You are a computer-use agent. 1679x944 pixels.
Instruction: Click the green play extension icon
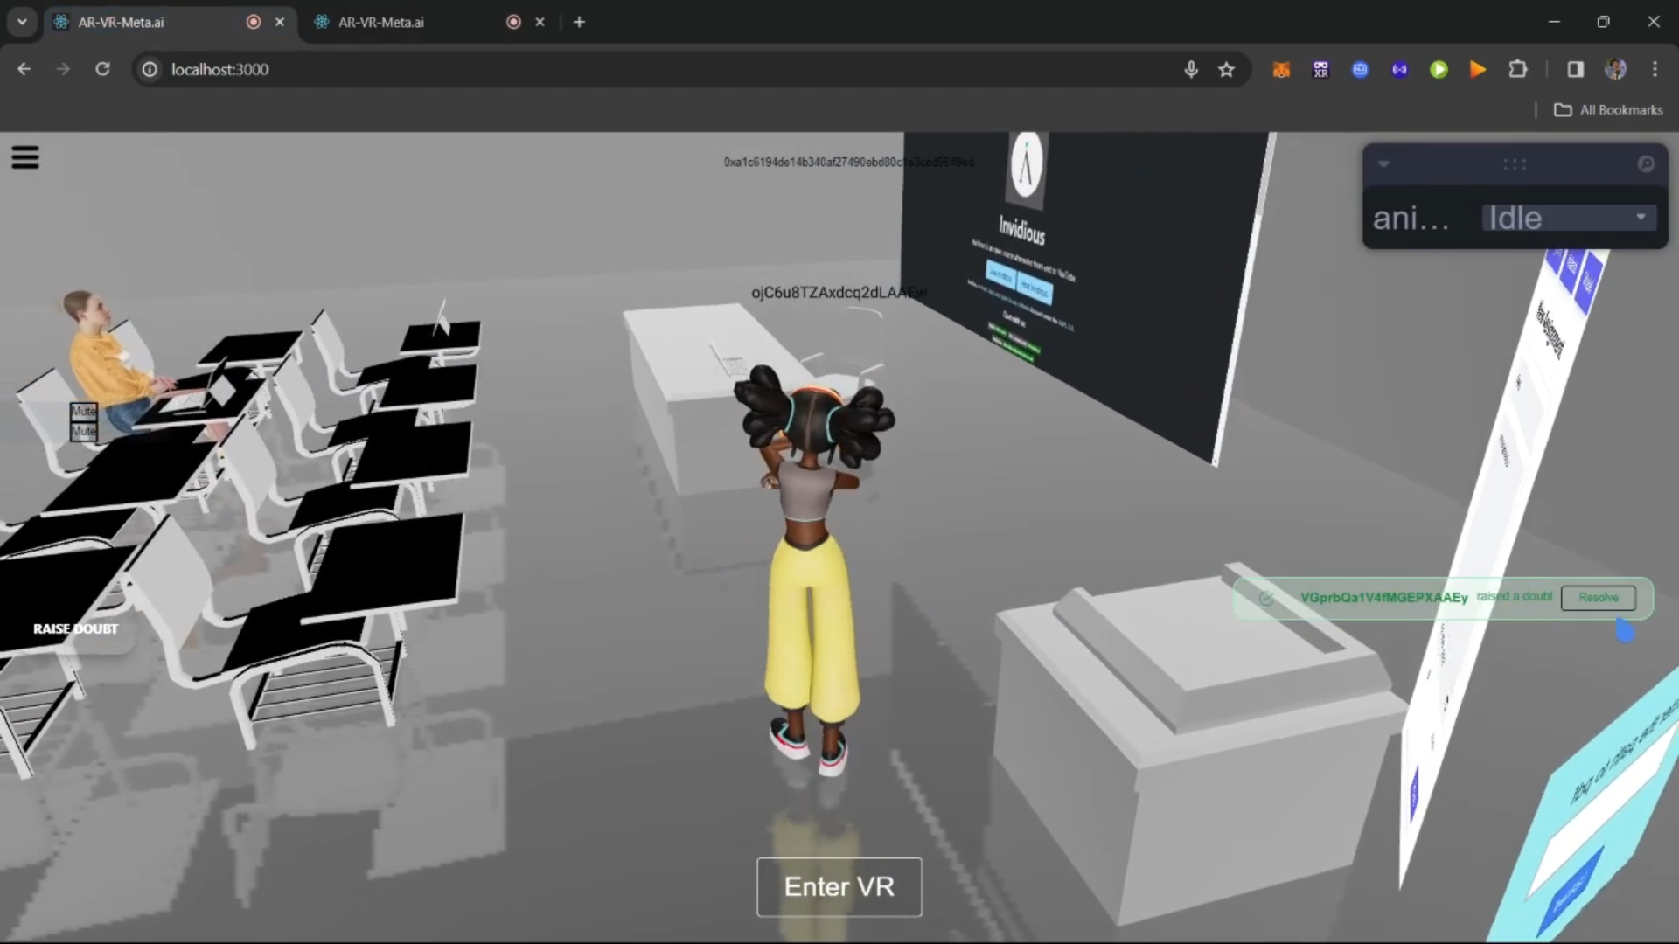tap(1439, 70)
